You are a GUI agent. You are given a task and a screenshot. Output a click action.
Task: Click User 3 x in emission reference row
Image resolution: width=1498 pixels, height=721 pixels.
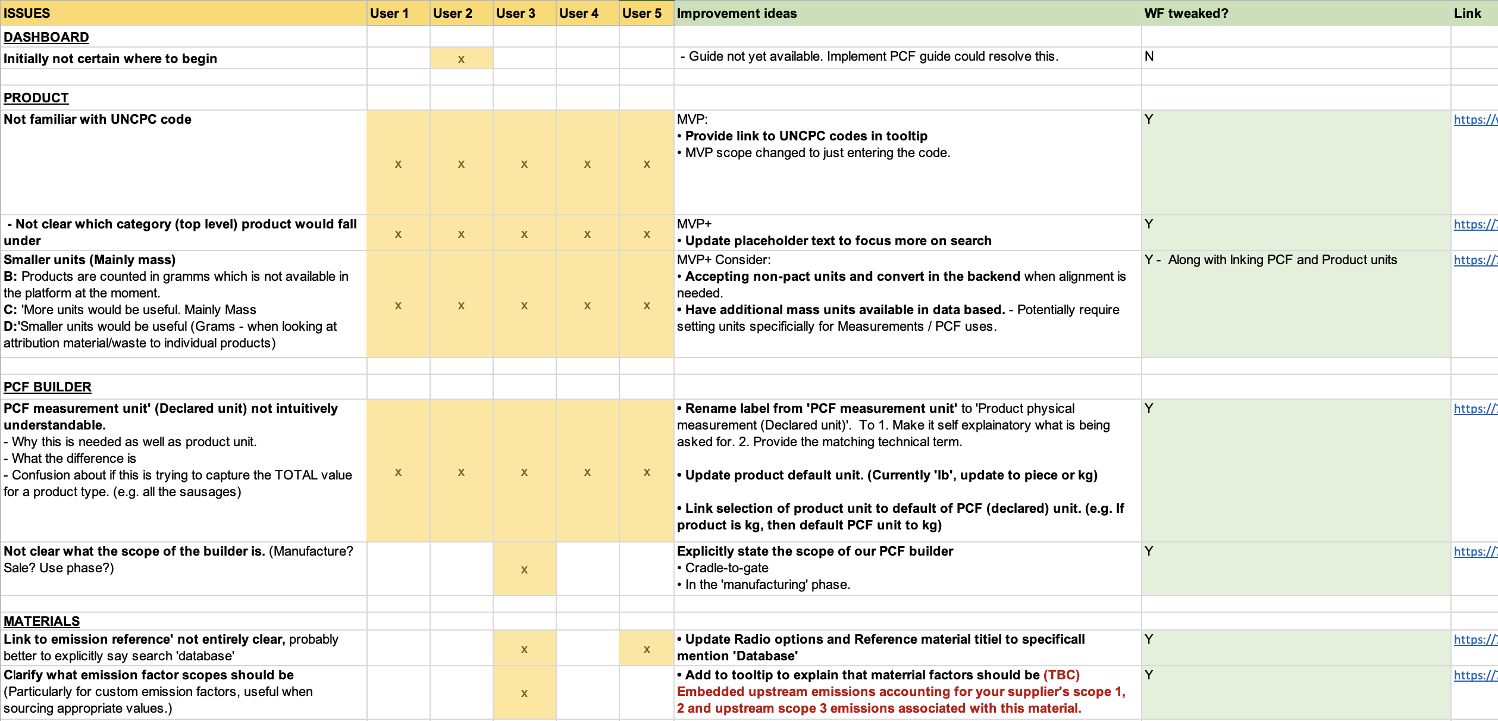pos(524,649)
